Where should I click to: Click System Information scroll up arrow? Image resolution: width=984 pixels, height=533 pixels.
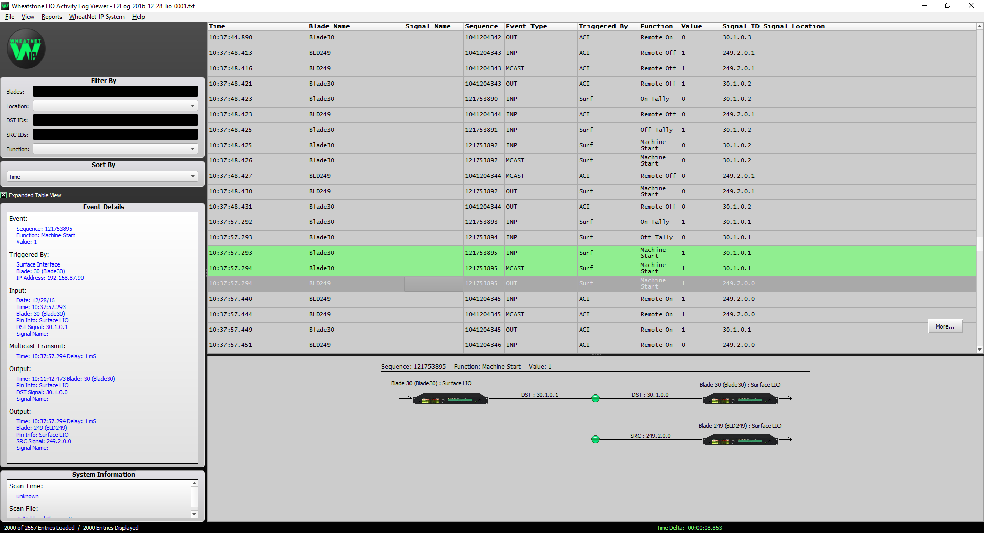click(x=194, y=483)
